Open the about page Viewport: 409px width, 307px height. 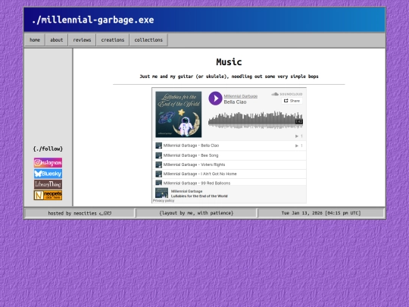[x=57, y=40]
